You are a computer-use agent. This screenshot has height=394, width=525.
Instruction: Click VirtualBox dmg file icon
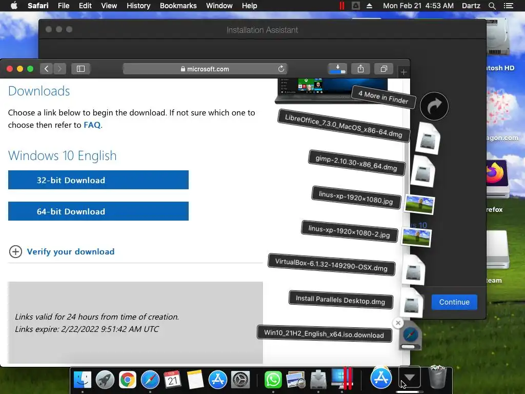[x=414, y=270]
